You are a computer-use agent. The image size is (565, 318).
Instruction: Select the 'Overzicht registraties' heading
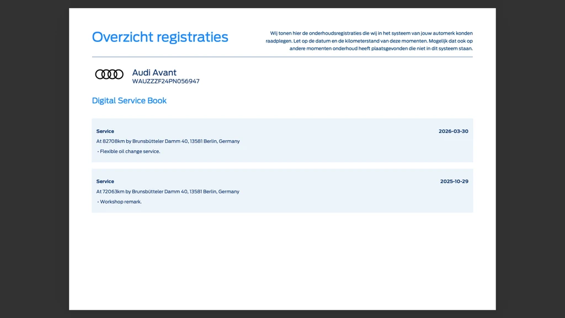(160, 37)
